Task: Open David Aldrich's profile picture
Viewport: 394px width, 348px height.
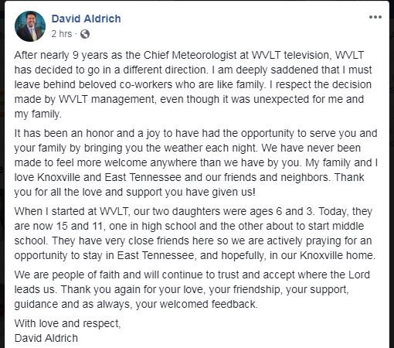Action: (x=30, y=26)
